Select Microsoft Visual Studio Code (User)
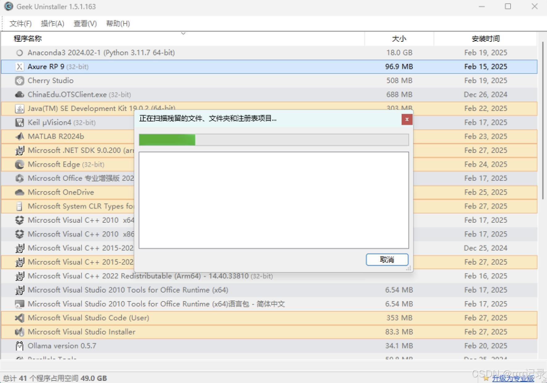Viewport: 547px width, 383px height. click(x=269, y=318)
